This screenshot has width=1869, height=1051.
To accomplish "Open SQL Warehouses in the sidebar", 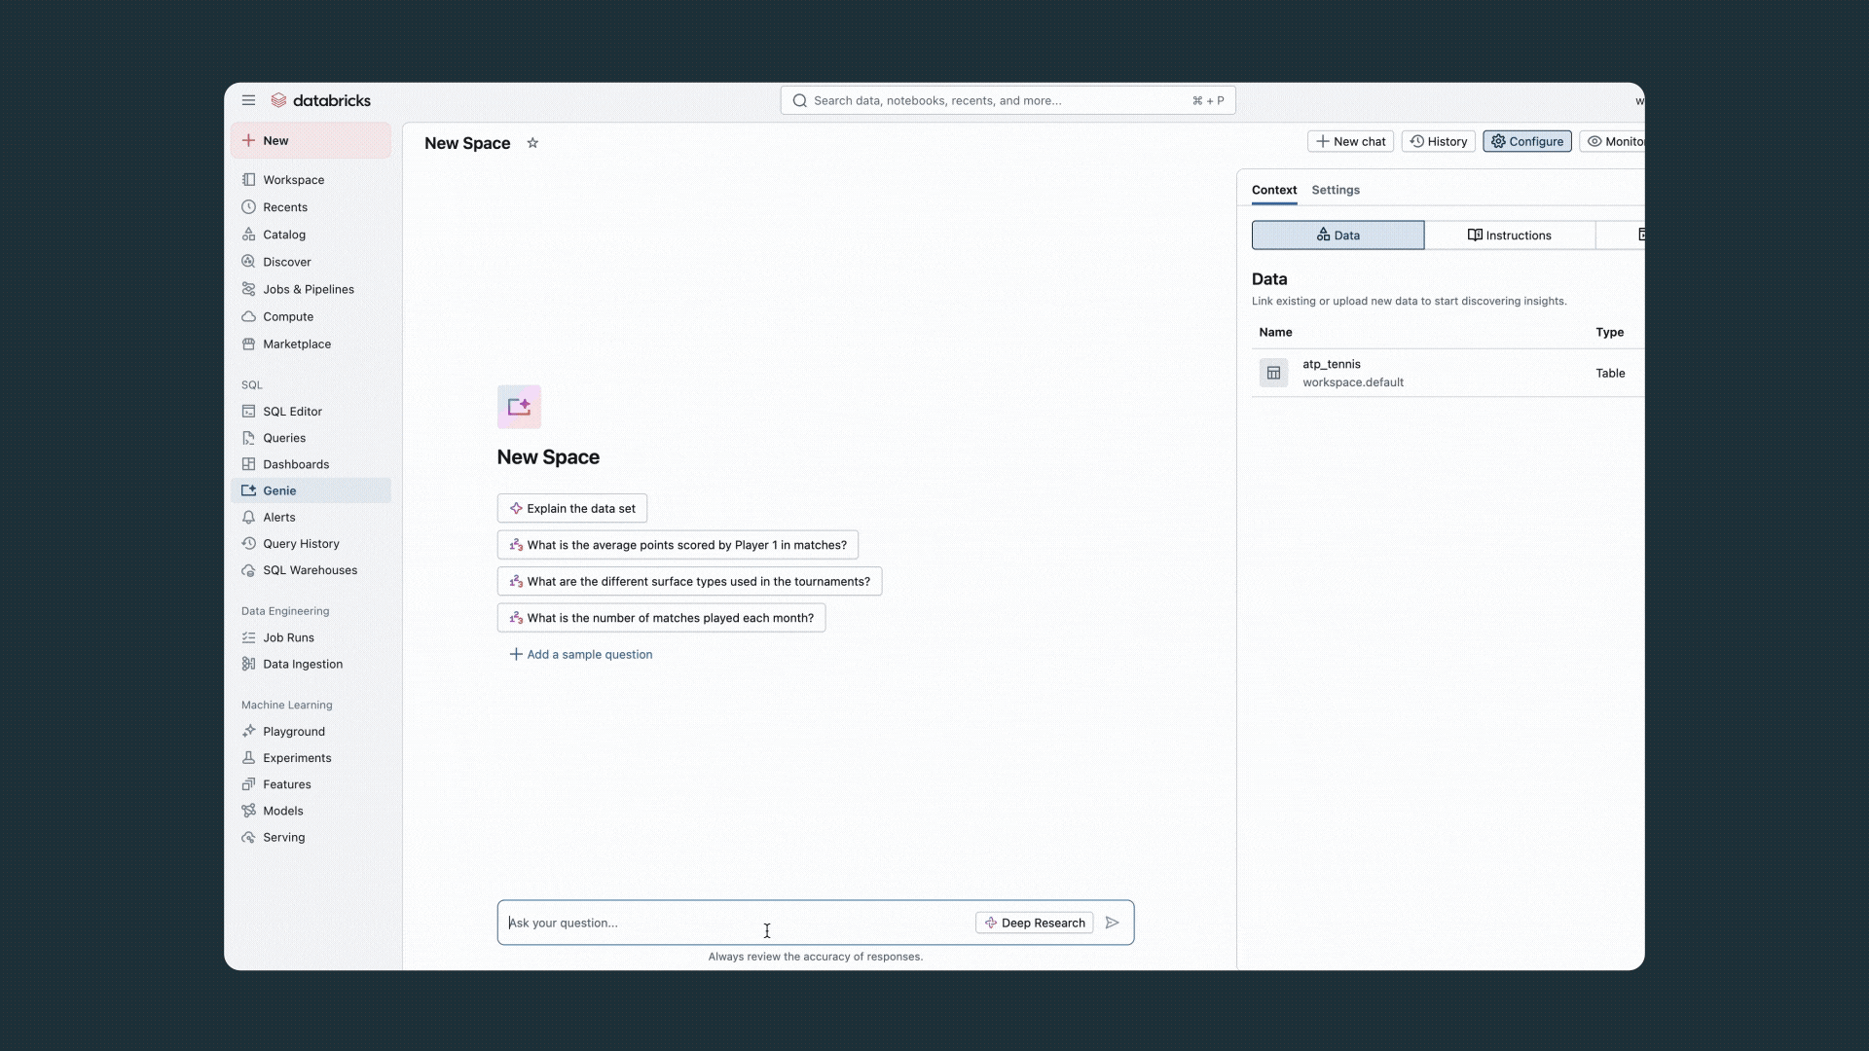I will tap(310, 570).
